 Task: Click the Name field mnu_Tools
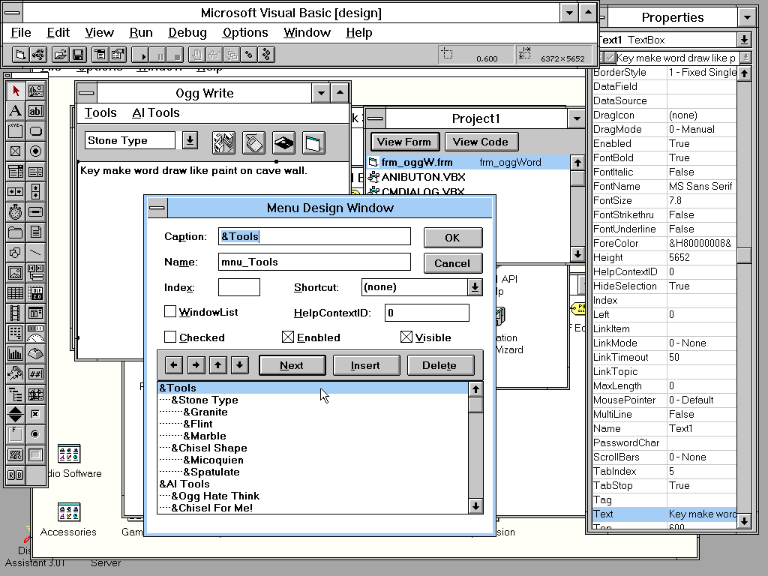(x=314, y=262)
